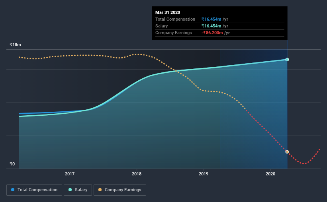This screenshot has height=202, width=327.
Task: Click the Total Compensation label in tooltip
Action: point(175,19)
